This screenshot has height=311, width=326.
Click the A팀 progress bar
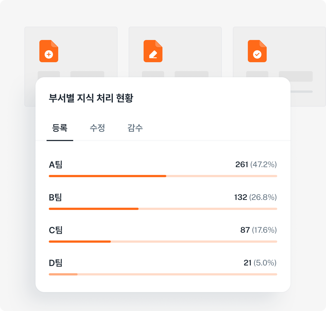tap(163, 176)
